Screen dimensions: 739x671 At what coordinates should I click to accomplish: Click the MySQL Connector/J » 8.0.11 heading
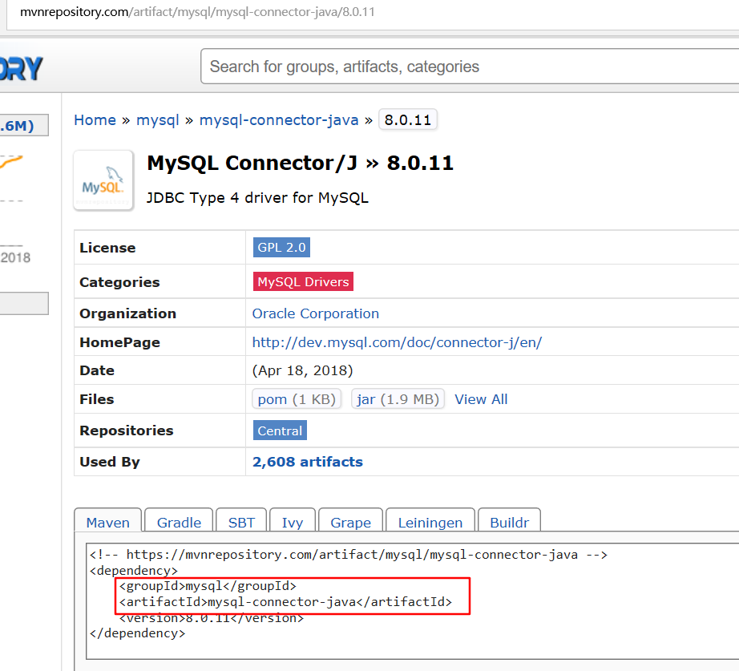click(x=301, y=164)
